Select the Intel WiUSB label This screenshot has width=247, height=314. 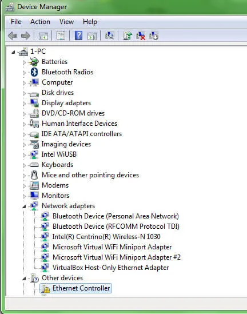click(59, 154)
